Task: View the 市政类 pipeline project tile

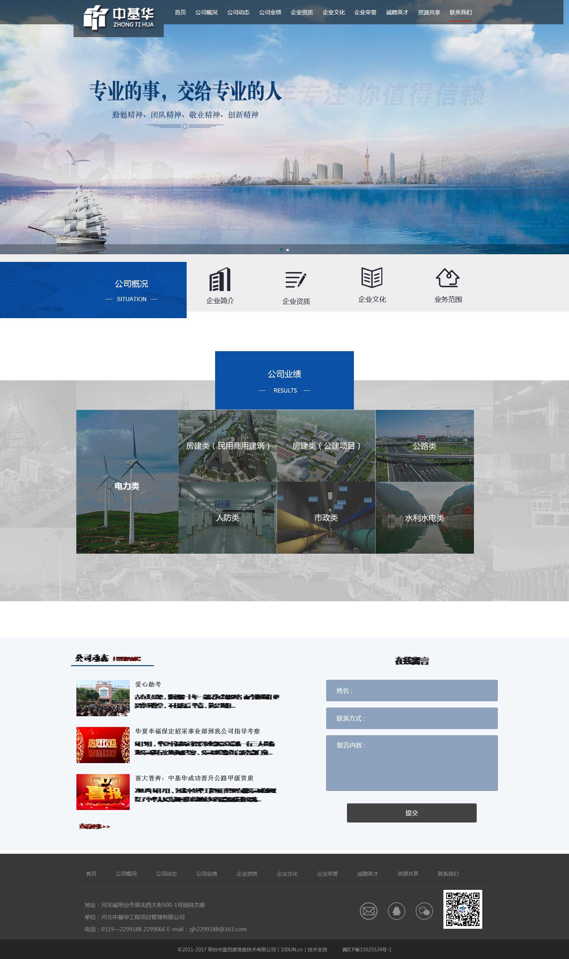Action: [326, 518]
